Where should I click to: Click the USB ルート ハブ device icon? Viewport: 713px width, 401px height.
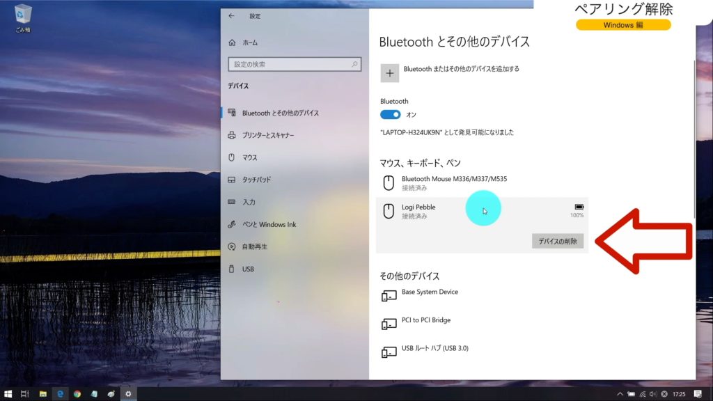389,352
